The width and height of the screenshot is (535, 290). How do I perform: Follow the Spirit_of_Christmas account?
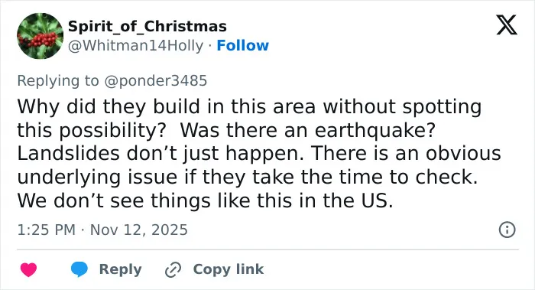pyautogui.click(x=242, y=45)
